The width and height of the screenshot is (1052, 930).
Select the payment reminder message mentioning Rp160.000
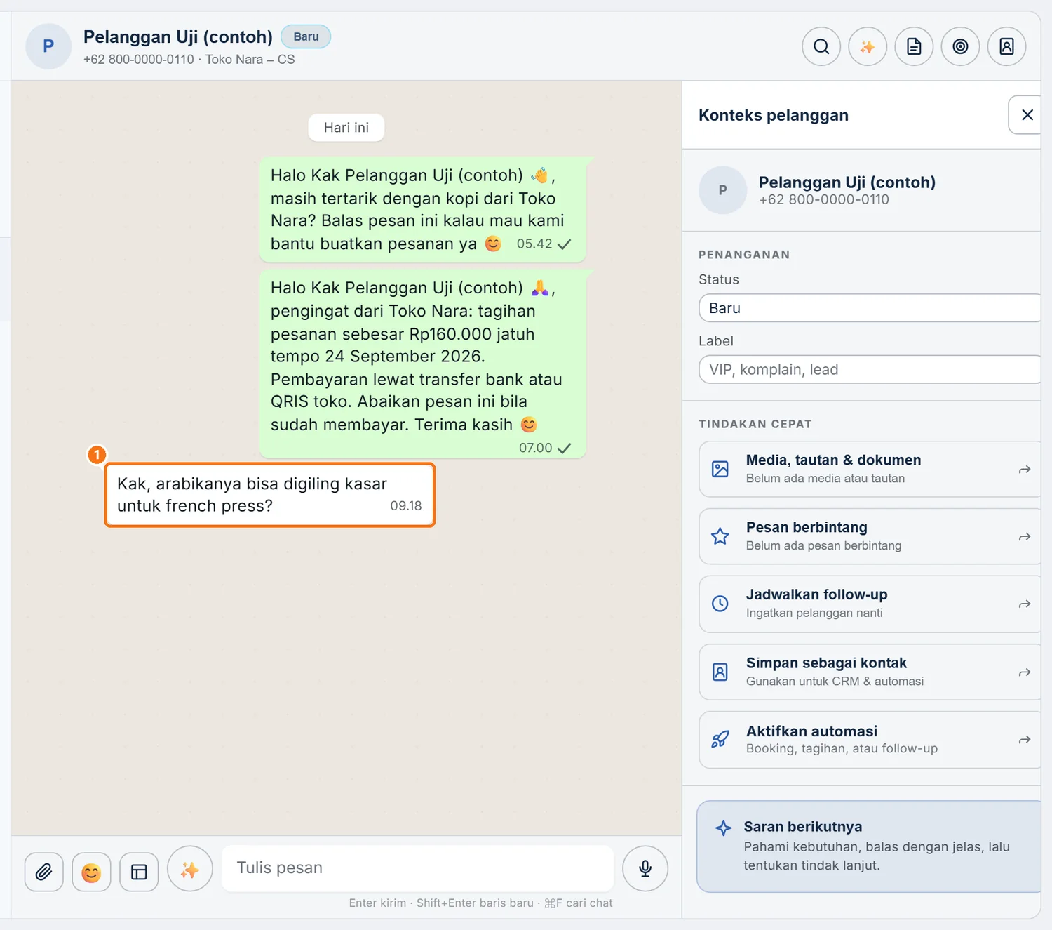[423, 364]
